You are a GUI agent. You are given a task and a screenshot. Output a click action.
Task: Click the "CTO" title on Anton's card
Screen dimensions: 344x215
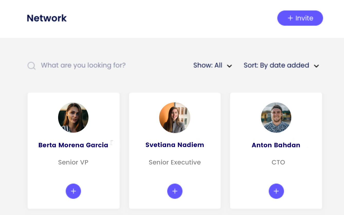pos(278,162)
